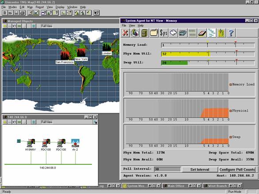Click the Poll Interval input field

pos(168,169)
